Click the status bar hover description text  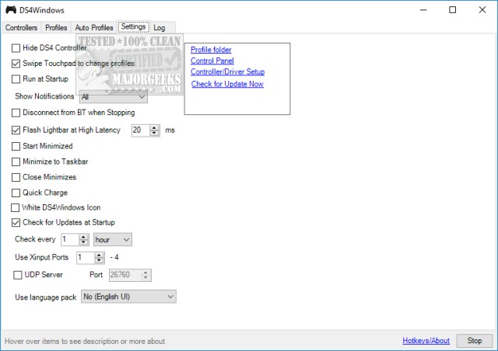pyautogui.click(x=85, y=342)
